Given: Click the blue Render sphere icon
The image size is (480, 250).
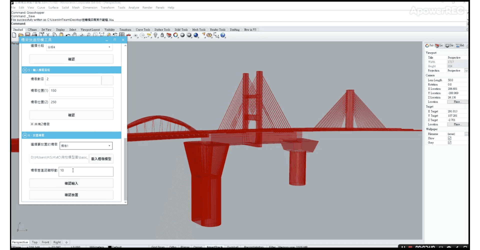Looking at the screenshot, I should tap(196, 35).
